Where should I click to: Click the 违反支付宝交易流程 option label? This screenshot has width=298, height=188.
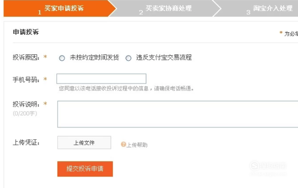(x=164, y=57)
